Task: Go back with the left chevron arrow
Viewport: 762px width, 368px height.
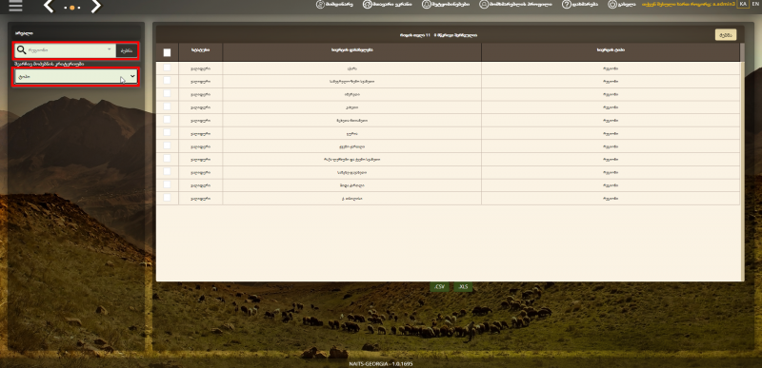Action: (49, 7)
